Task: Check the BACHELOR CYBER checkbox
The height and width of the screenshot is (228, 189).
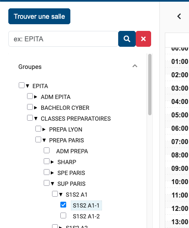Action: (x=30, y=107)
